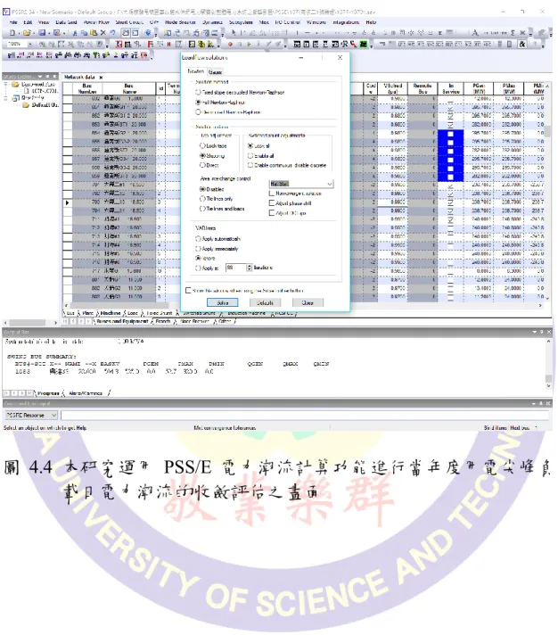
Task: Select Tie lines only interchange option
Action: coord(216,199)
